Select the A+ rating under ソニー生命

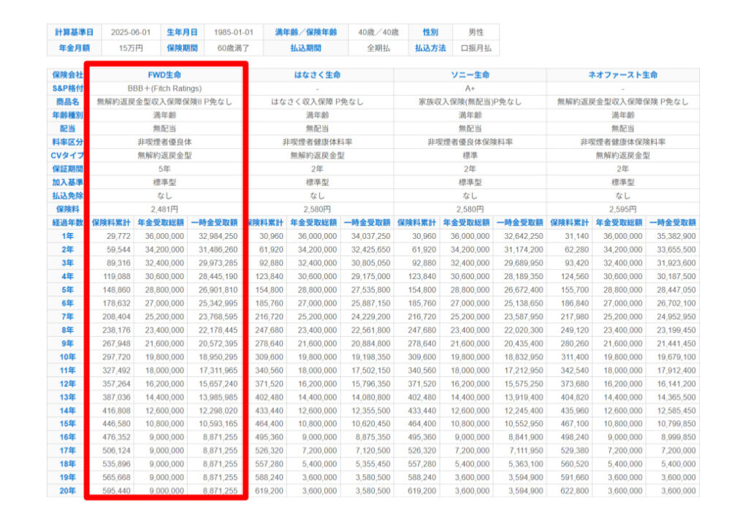tap(470, 88)
